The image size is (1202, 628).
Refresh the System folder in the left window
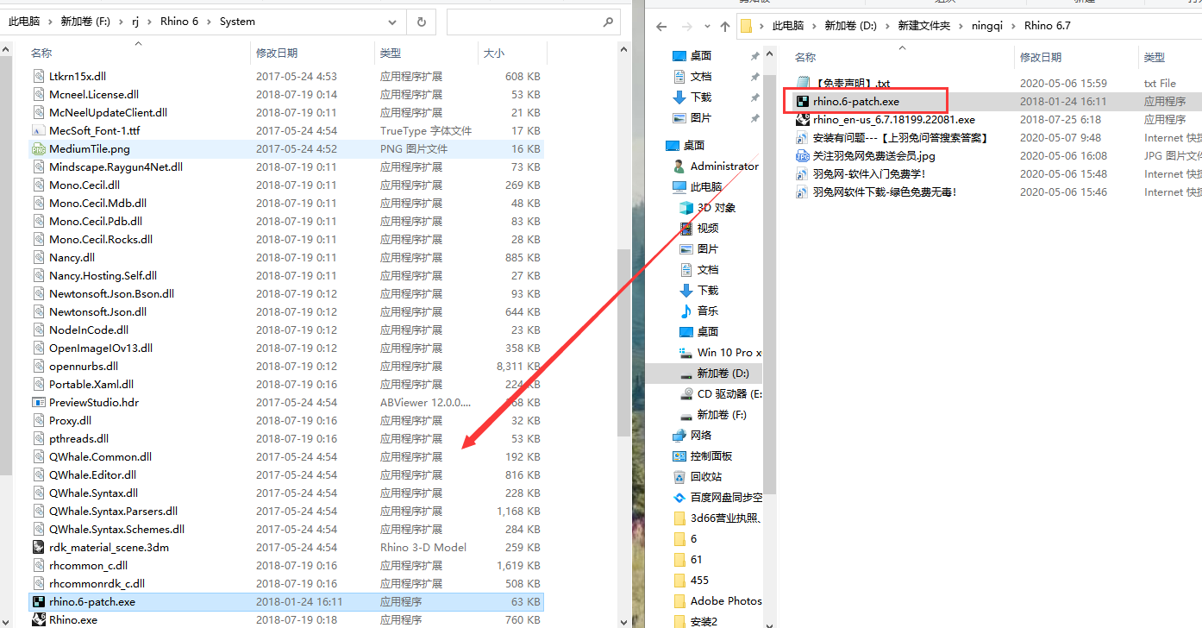coord(421,22)
